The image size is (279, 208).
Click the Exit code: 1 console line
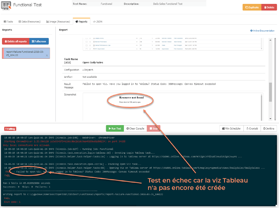12,202
